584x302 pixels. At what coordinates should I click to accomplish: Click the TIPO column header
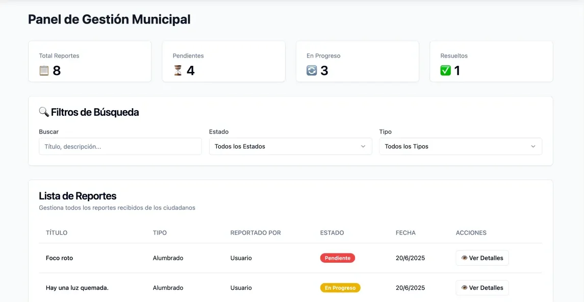pos(160,233)
